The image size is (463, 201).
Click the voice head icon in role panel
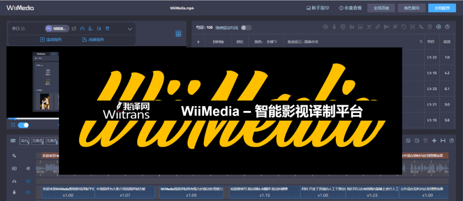[x=99, y=29]
